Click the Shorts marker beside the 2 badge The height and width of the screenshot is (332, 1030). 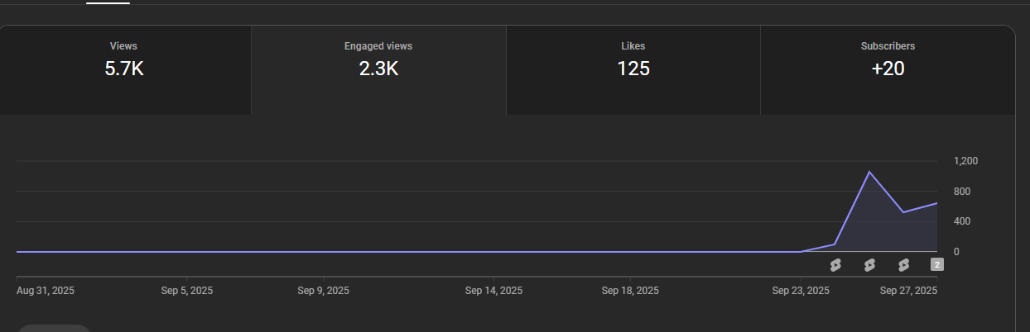click(x=903, y=264)
